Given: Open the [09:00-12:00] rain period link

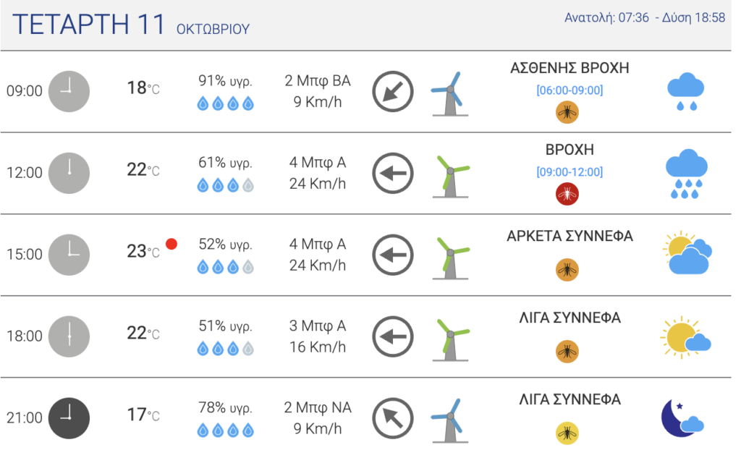Looking at the screenshot, I should click(x=569, y=172).
